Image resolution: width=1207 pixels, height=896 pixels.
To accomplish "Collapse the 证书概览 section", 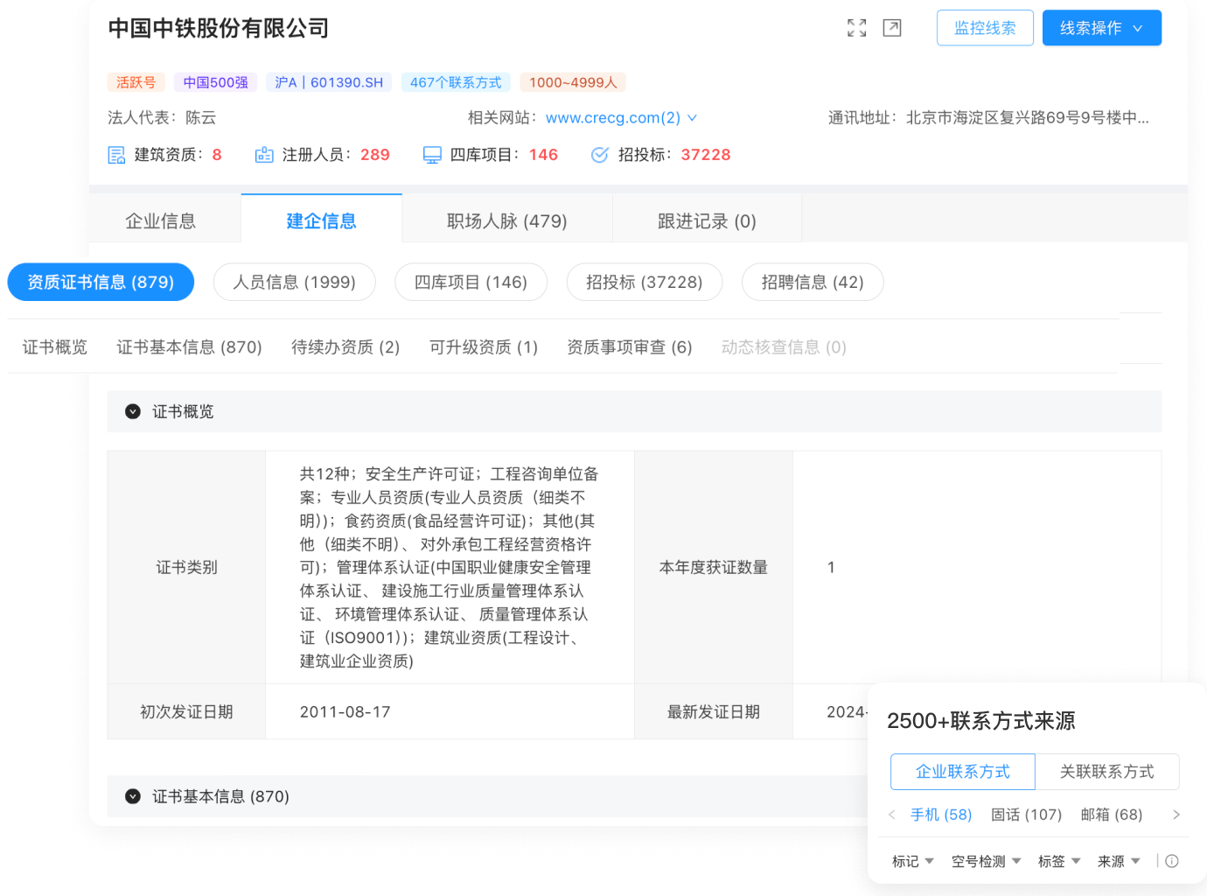I will [133, 411].
